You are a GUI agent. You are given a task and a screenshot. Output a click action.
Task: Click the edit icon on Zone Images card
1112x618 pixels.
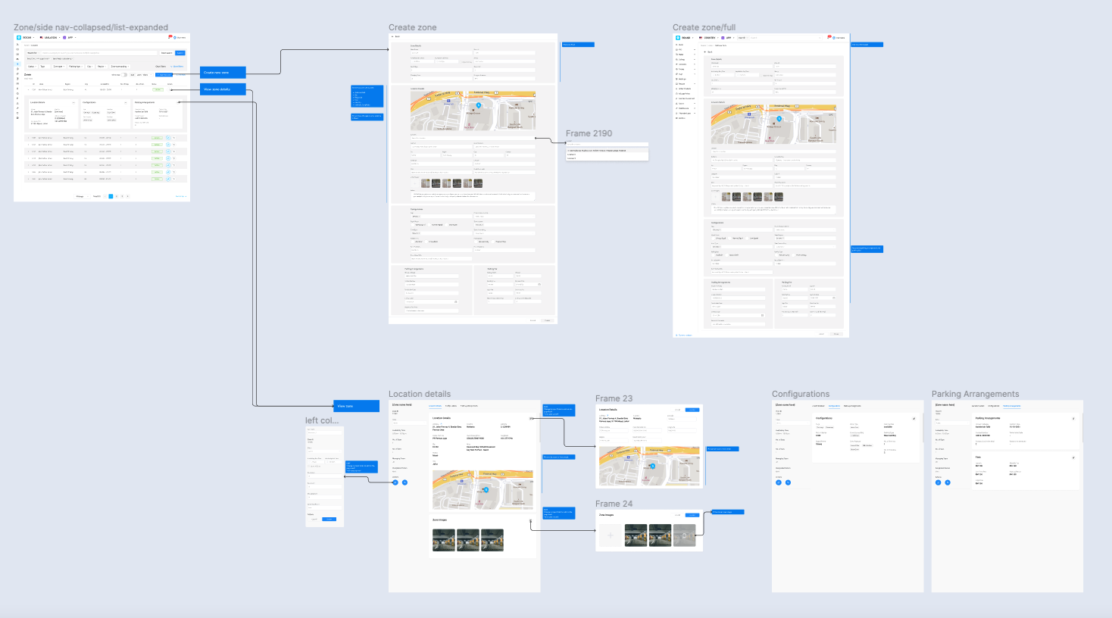coord(530,520)
